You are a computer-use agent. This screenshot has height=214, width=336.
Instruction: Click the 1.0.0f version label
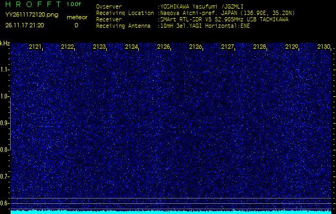pos(74,4)
